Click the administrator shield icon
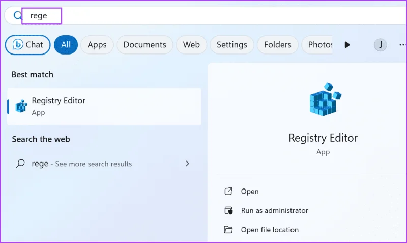Screen dimensions: 407x243 228,210
